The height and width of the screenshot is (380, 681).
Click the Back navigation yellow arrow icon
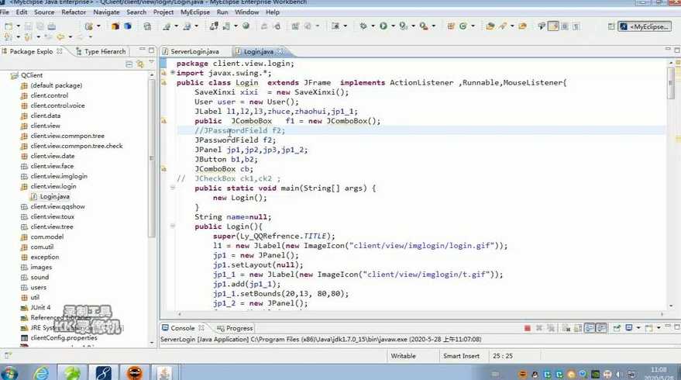pyautogui.click(x=60, y=37)
